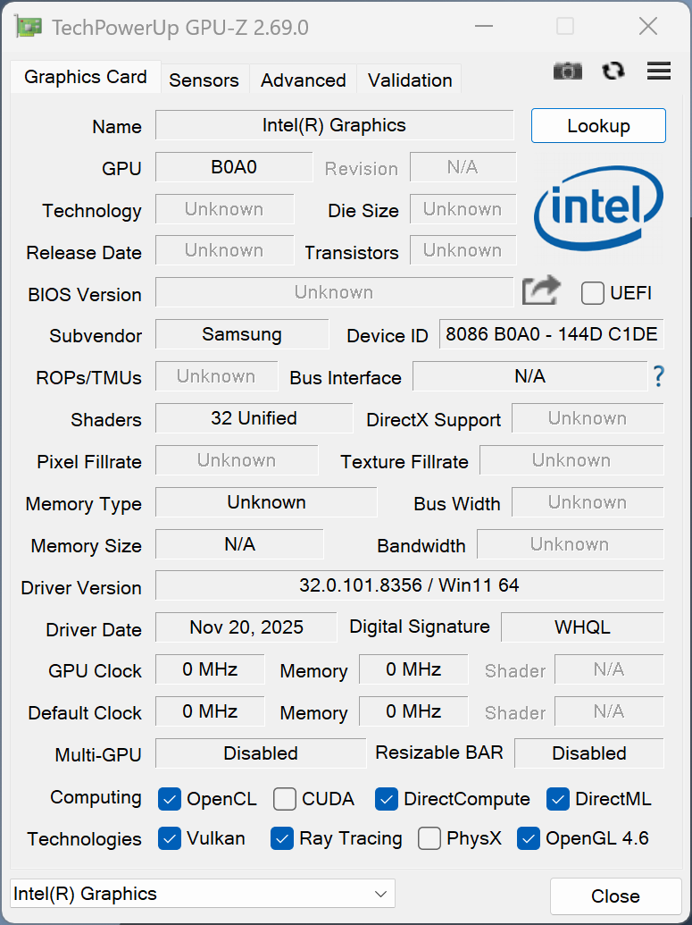Click the Lookup button

point(598,126)
